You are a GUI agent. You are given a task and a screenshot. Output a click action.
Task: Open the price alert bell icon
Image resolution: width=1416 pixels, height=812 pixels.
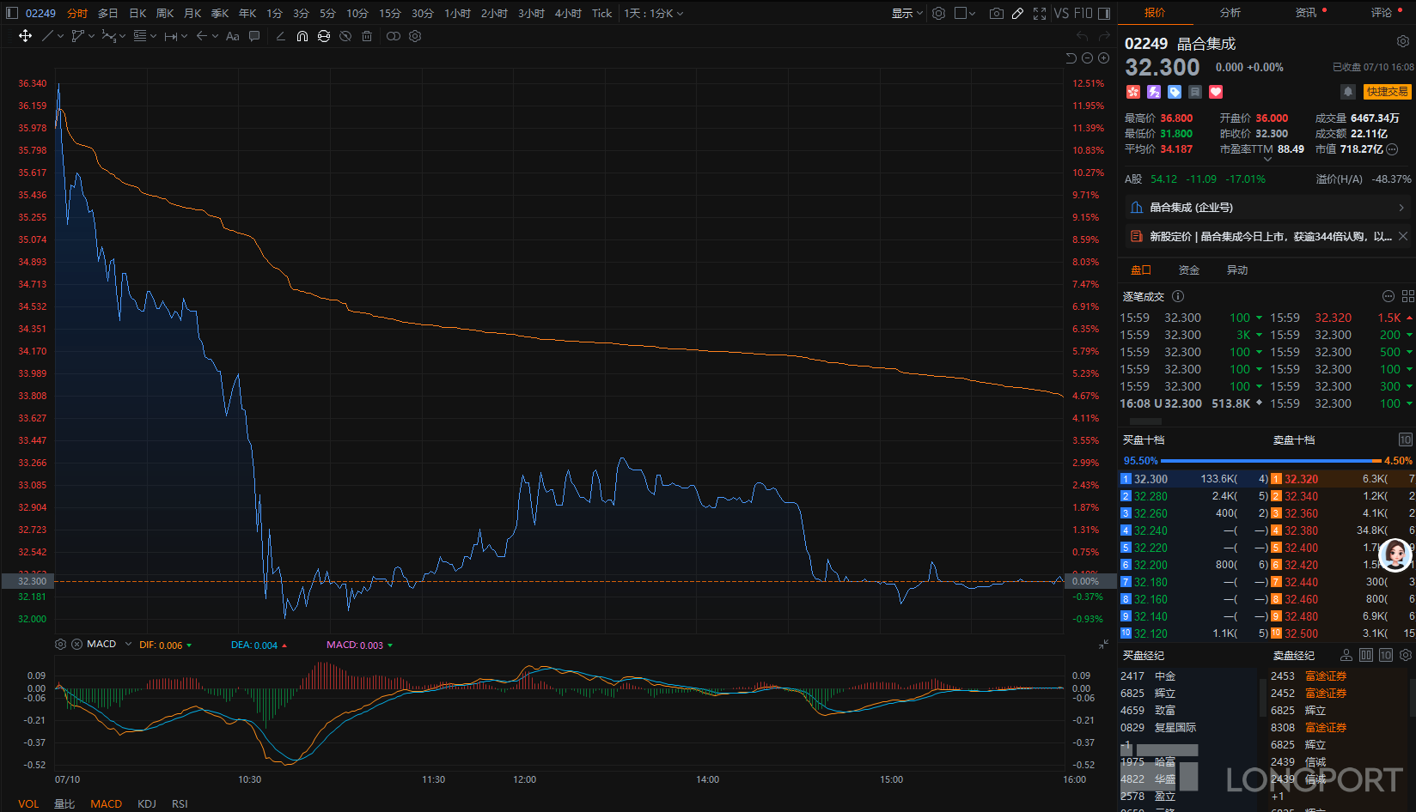(x=1348, y=92)
